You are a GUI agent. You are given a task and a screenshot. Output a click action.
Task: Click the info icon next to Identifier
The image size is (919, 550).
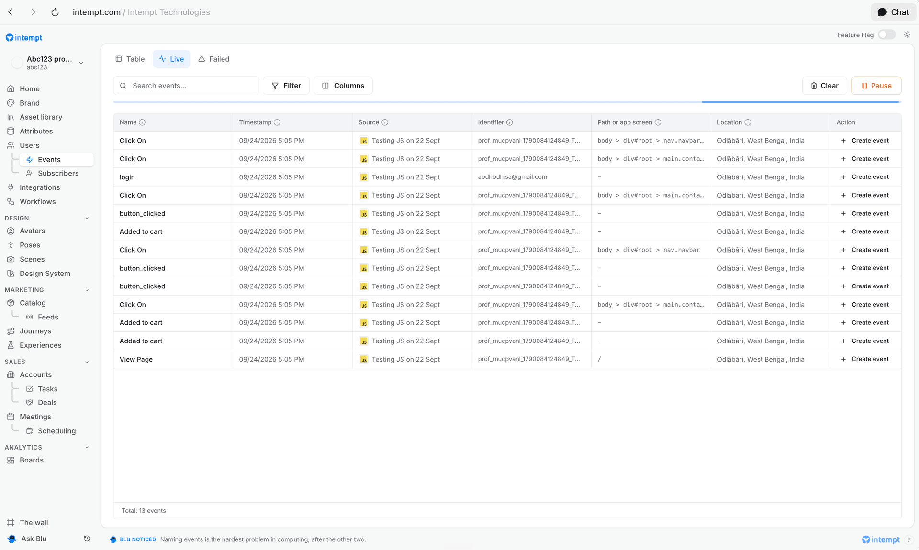pos(510,122)
